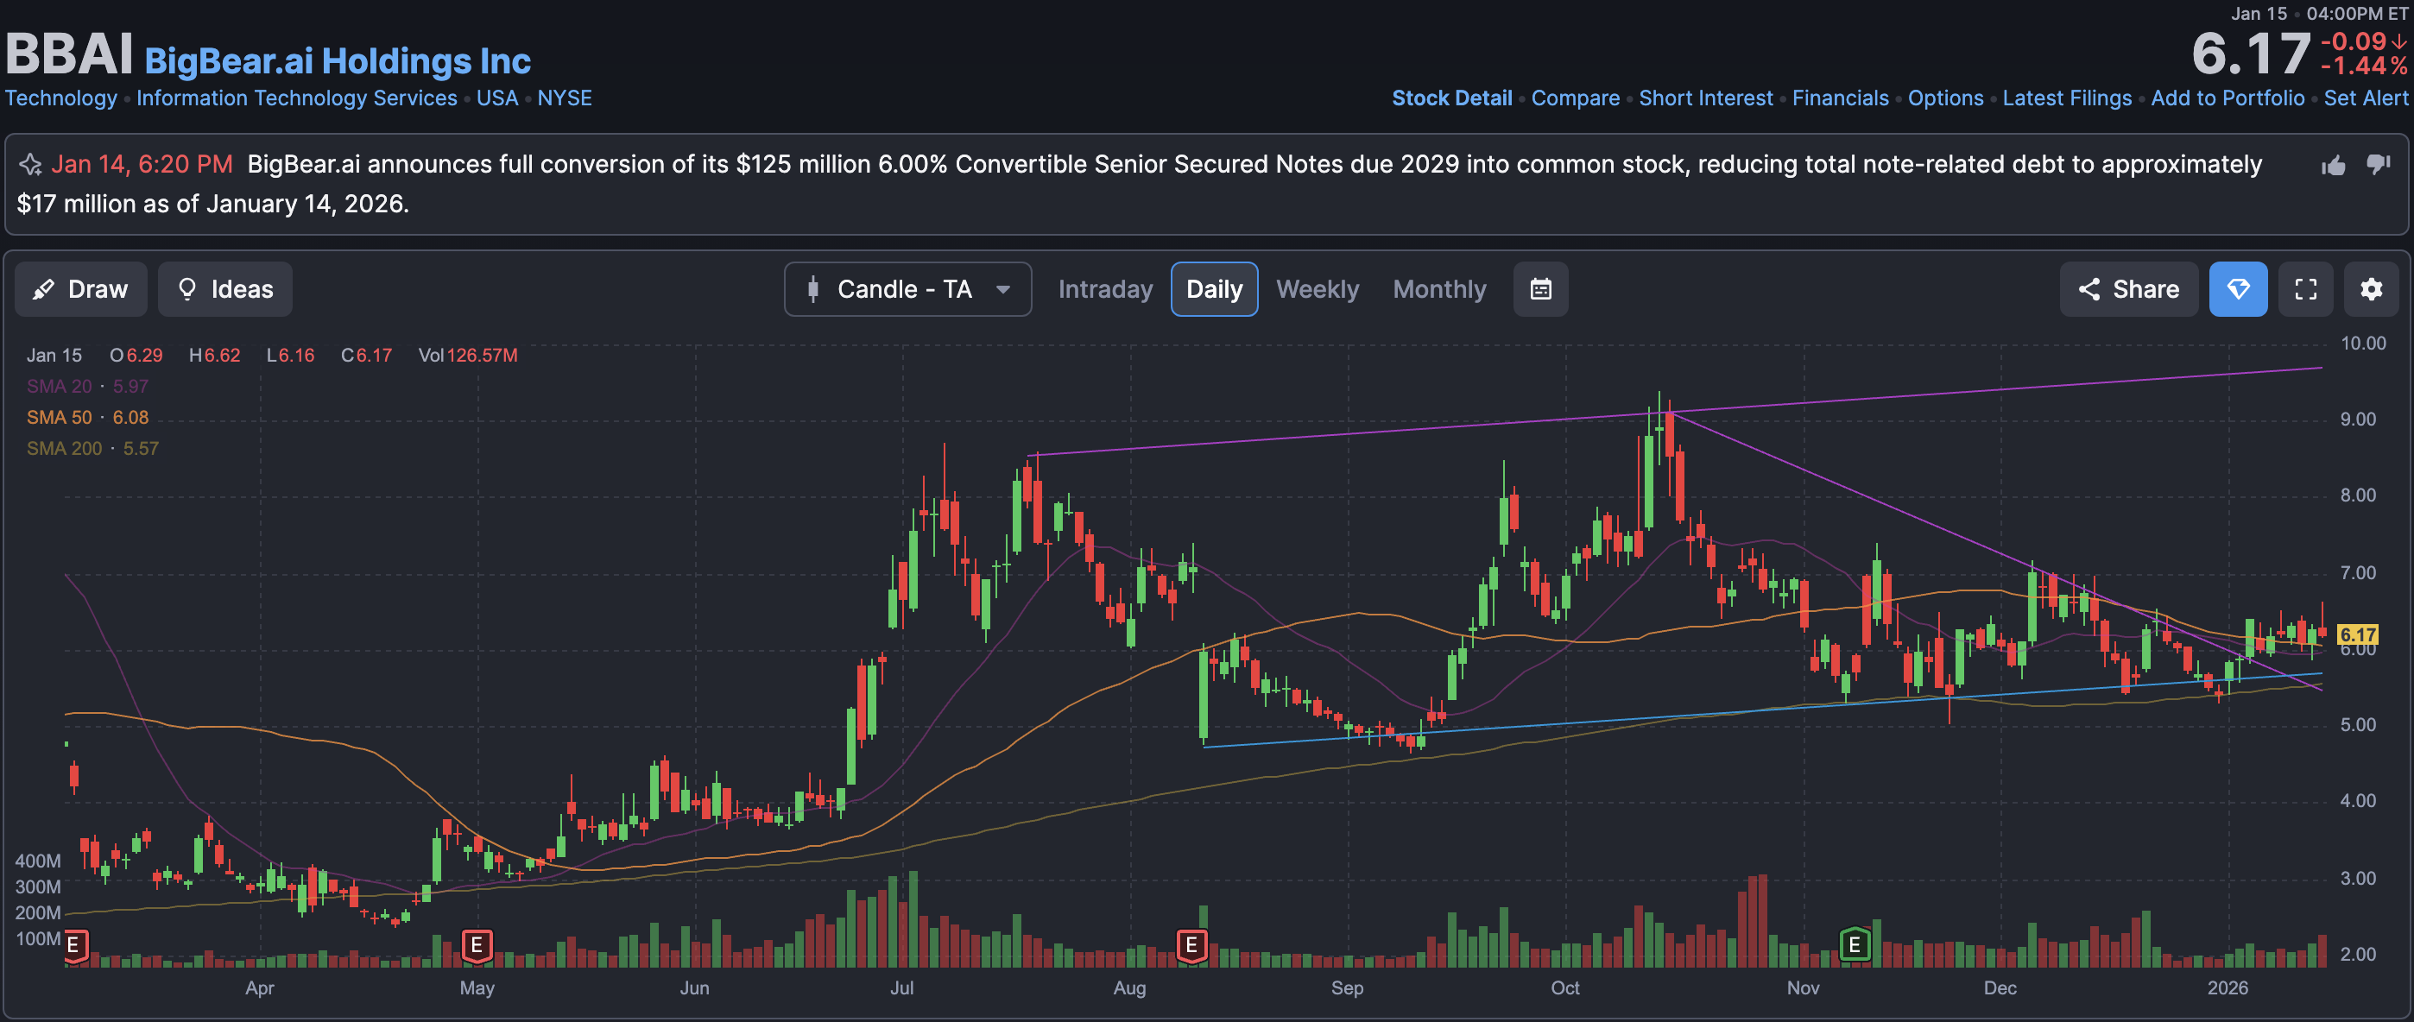
Task: Switch chart to Monthly timeframe
Action: coord(1438,289)
